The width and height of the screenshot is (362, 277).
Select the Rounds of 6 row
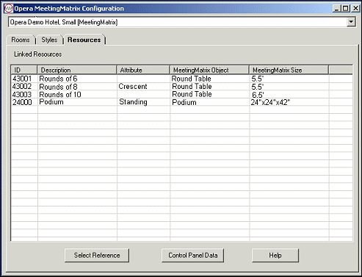click(182, 79)
